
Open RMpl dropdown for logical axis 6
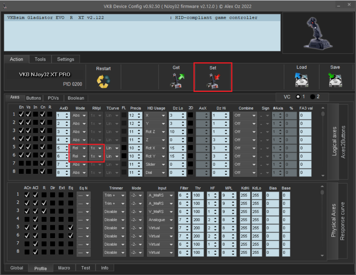tap(96, 156)
